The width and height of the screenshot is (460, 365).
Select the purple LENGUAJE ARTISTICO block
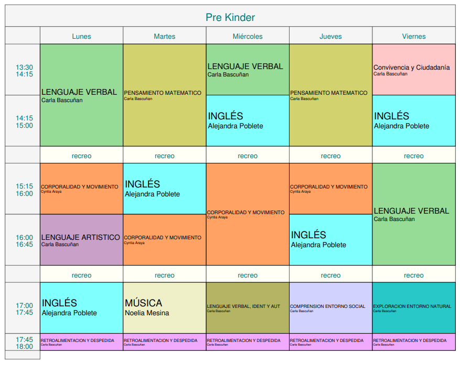click(81, 240)
